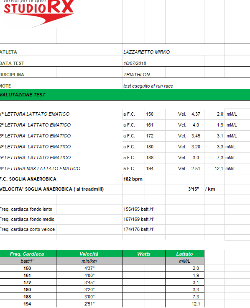This screenshot has width=250, height=308.
Task: Click the note 'test eseguito al run race'
Action: (148, 86)
